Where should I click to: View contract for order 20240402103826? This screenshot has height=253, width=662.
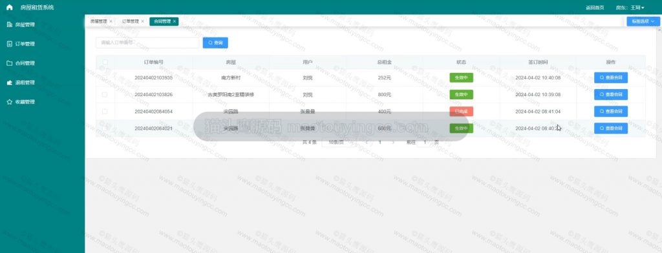(x=610, y=94)
